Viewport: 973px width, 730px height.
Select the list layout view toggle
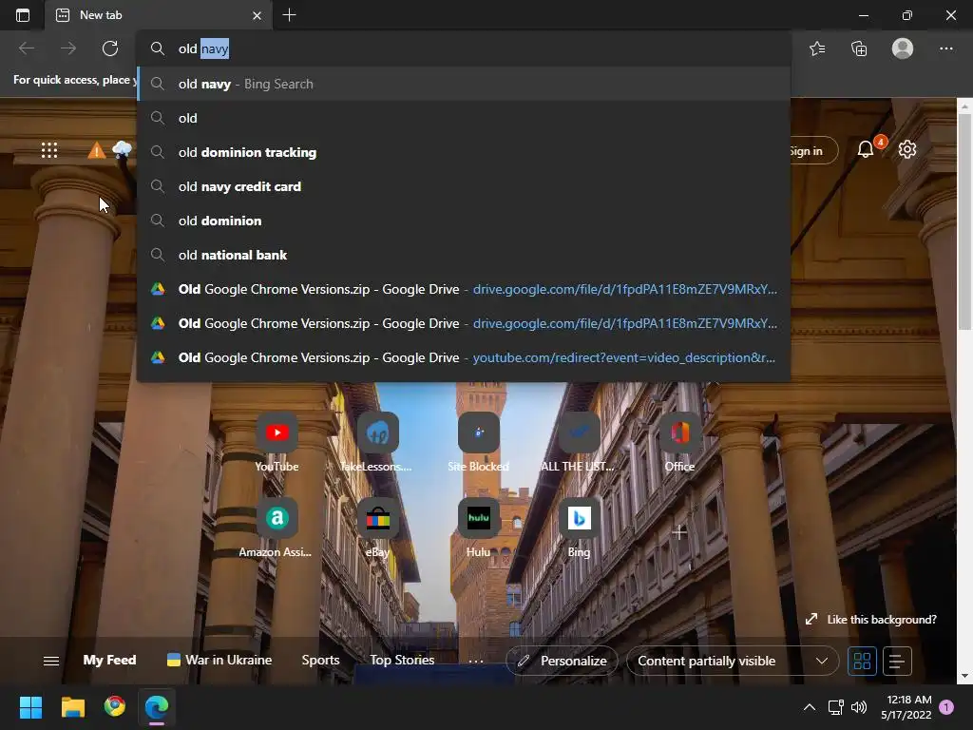(x=897, y=662)
